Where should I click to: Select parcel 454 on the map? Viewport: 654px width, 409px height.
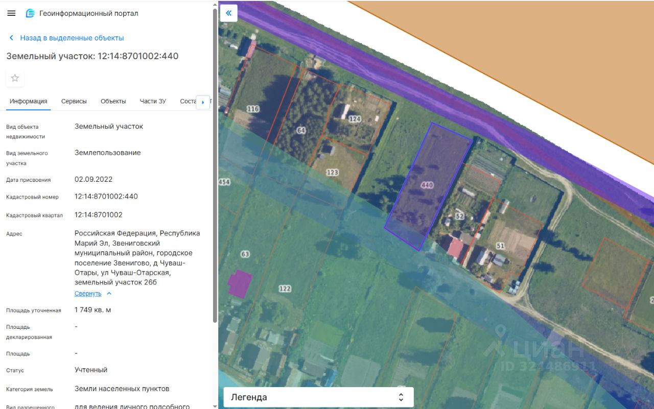point(224,182)
